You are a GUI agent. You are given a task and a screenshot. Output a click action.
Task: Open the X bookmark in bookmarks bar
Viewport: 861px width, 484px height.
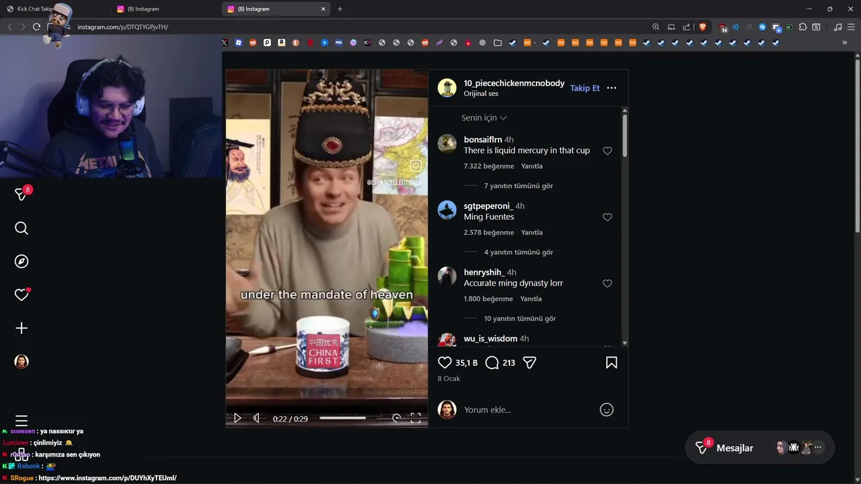point(225,42)
